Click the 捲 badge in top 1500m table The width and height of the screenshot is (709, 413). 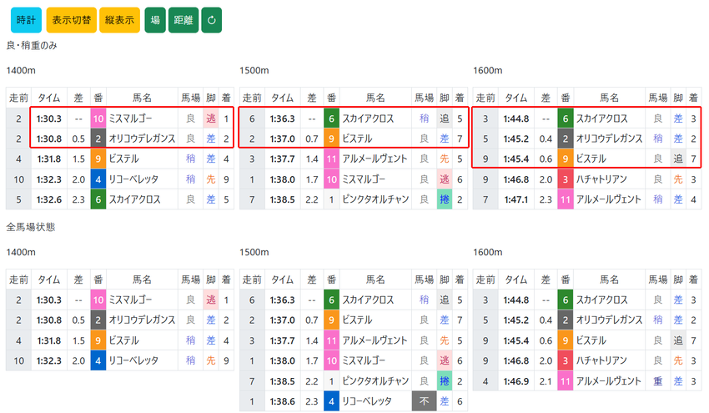(445, 199)
